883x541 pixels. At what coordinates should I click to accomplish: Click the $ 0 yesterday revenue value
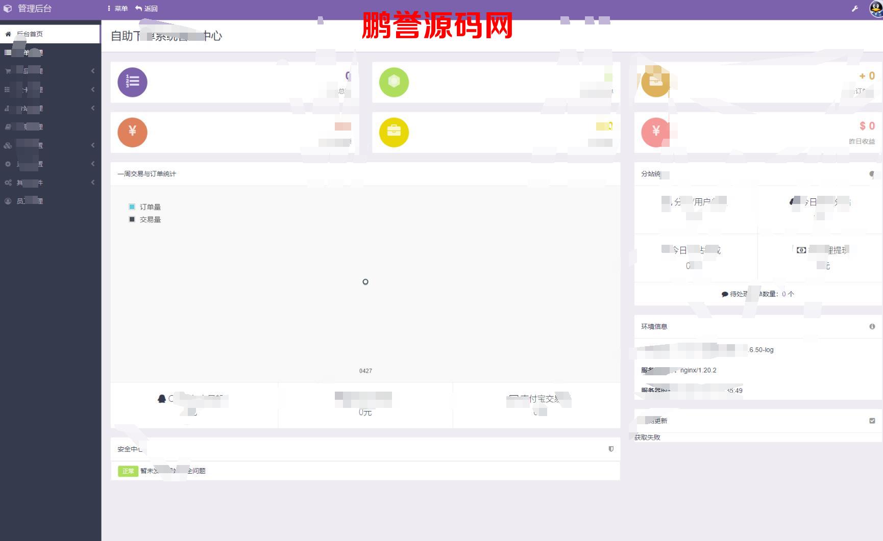point(867,126)
